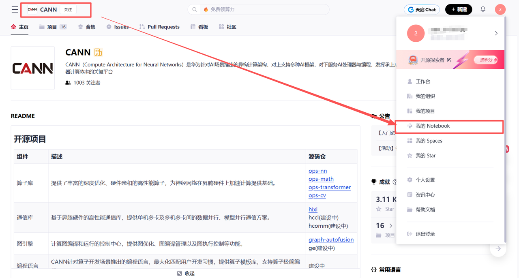This screenshot has width=519, height=278.
Task: Open the ops-nn repository link
Action: 317,171
